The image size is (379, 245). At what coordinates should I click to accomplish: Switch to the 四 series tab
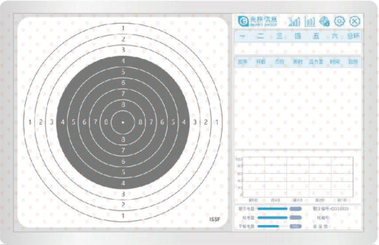pyautogui.click(x=298, y=36)
